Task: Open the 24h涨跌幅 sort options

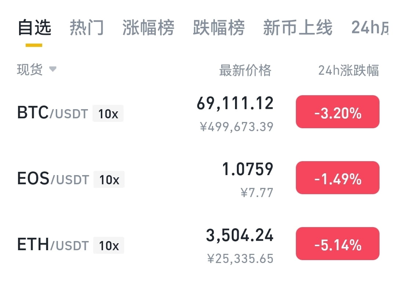Action: (348, 70)
